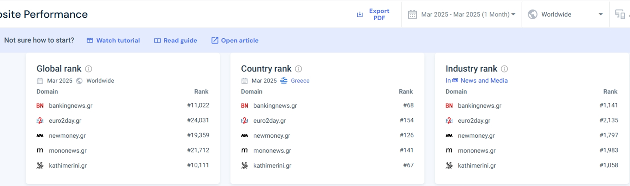
Task: Select euro2day.gr in Country rank list
Action: coord(269,121)
